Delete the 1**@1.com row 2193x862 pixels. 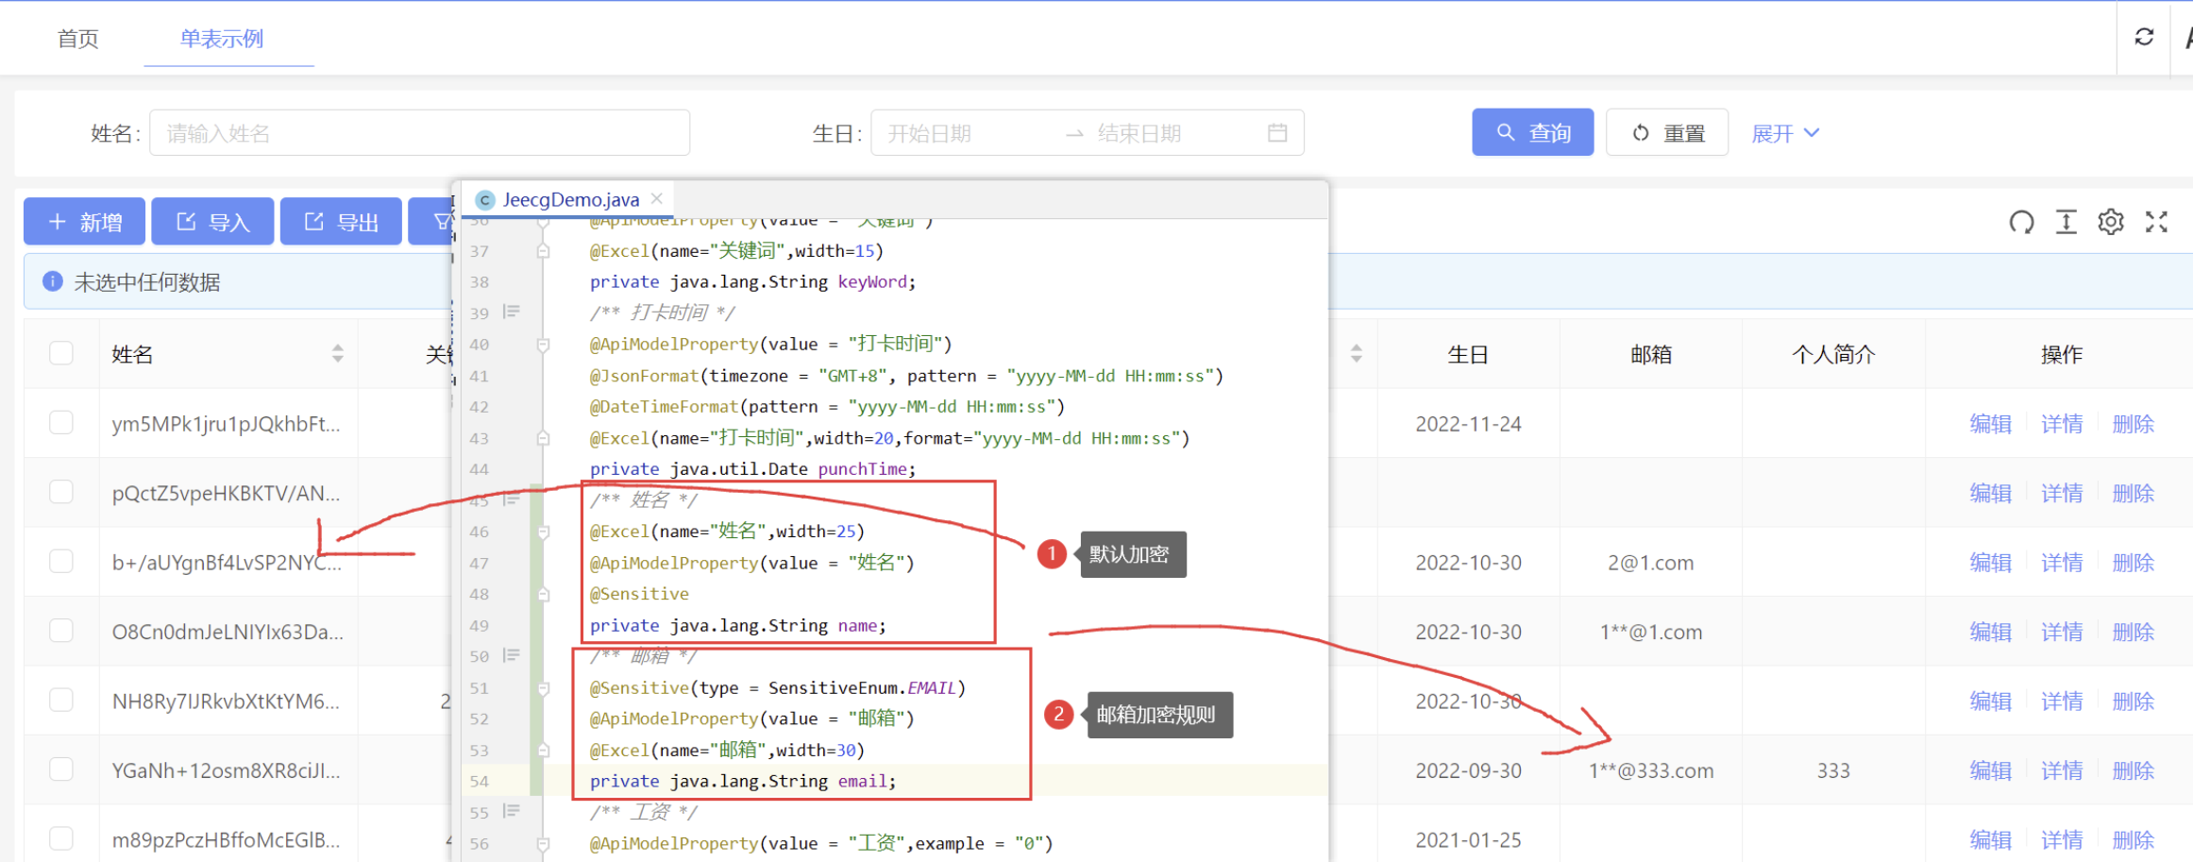[x=2134, y=633]
